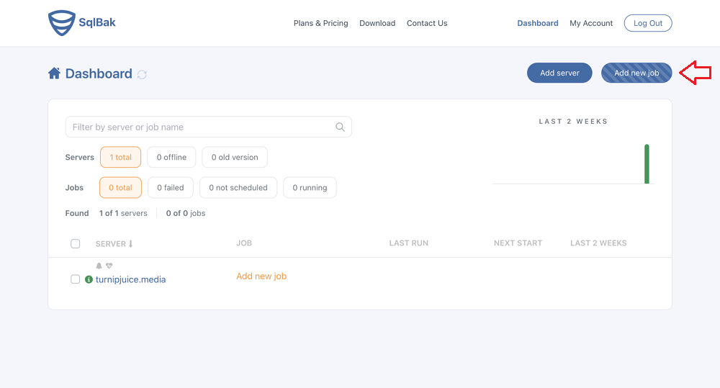Screen dimensions: 720x388
Task: Tick the select-all checkbox in the table header
Action: coord(76,244)
